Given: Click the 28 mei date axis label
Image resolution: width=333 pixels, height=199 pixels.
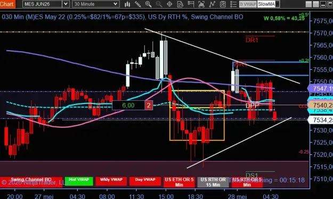Looking at the screenshot, I should (x=237, y=196).
